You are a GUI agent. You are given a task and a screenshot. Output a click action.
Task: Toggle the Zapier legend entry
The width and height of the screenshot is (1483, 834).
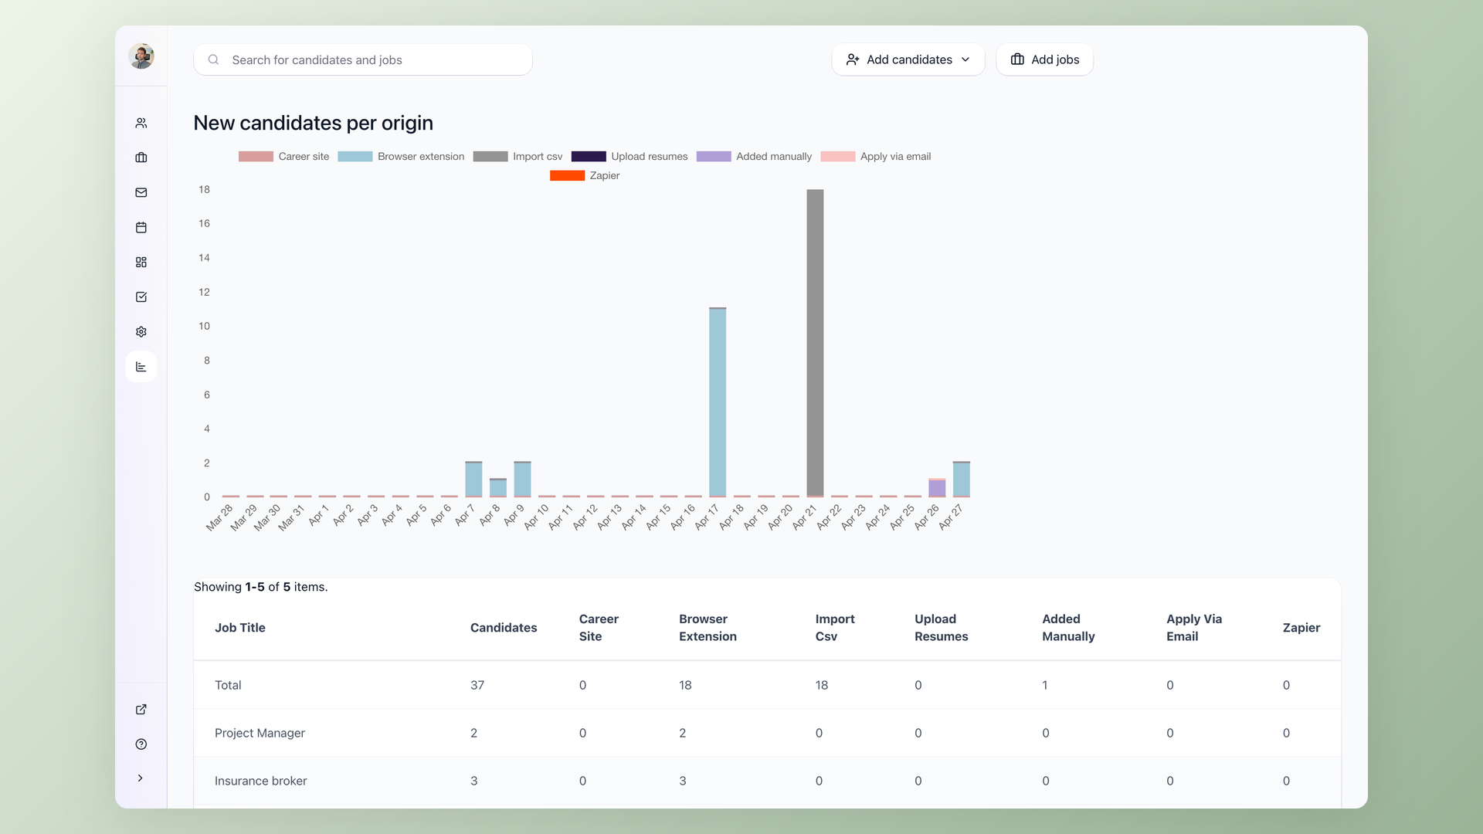click(x=585, y=175)
